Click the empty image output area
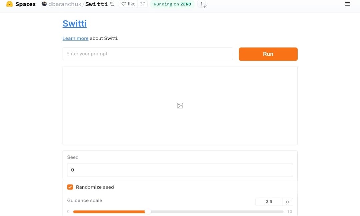This screenshot has height=216, width=360. (180, 106)
